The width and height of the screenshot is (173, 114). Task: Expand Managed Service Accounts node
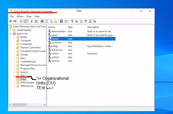[14, 65]
